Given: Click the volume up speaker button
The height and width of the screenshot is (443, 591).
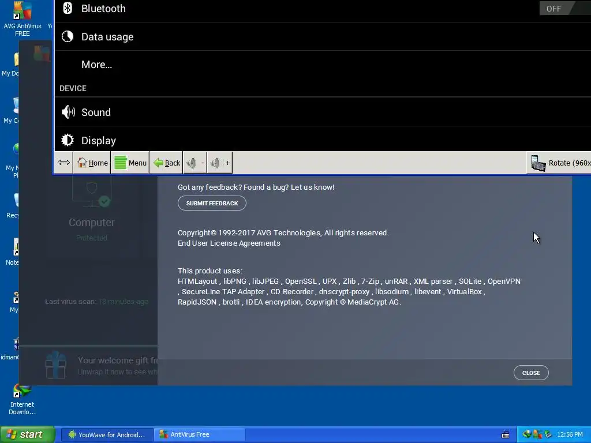Looking at the screenshot, I should 220,163.
